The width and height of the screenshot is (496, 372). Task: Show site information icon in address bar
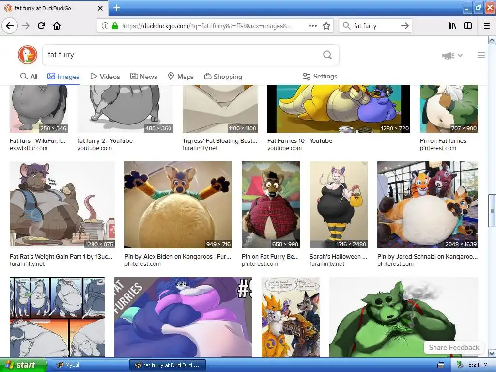[x=105, y=26]
